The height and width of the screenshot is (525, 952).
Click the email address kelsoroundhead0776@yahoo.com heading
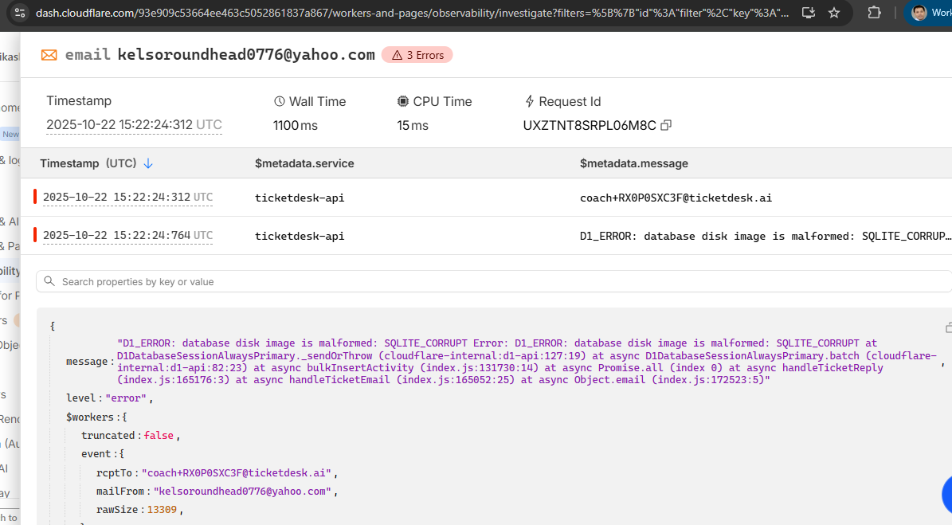(x=246, y=55)
